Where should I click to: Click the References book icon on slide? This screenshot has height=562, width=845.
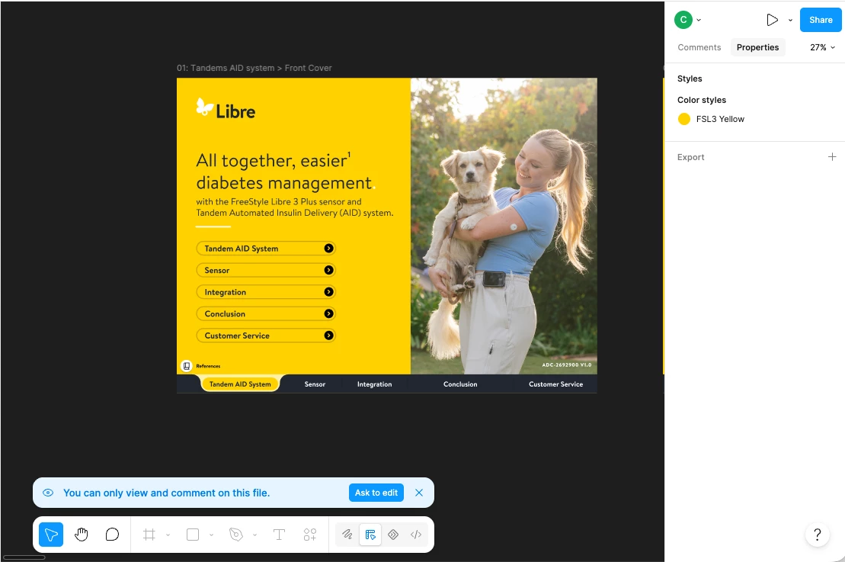coord(187,366)
